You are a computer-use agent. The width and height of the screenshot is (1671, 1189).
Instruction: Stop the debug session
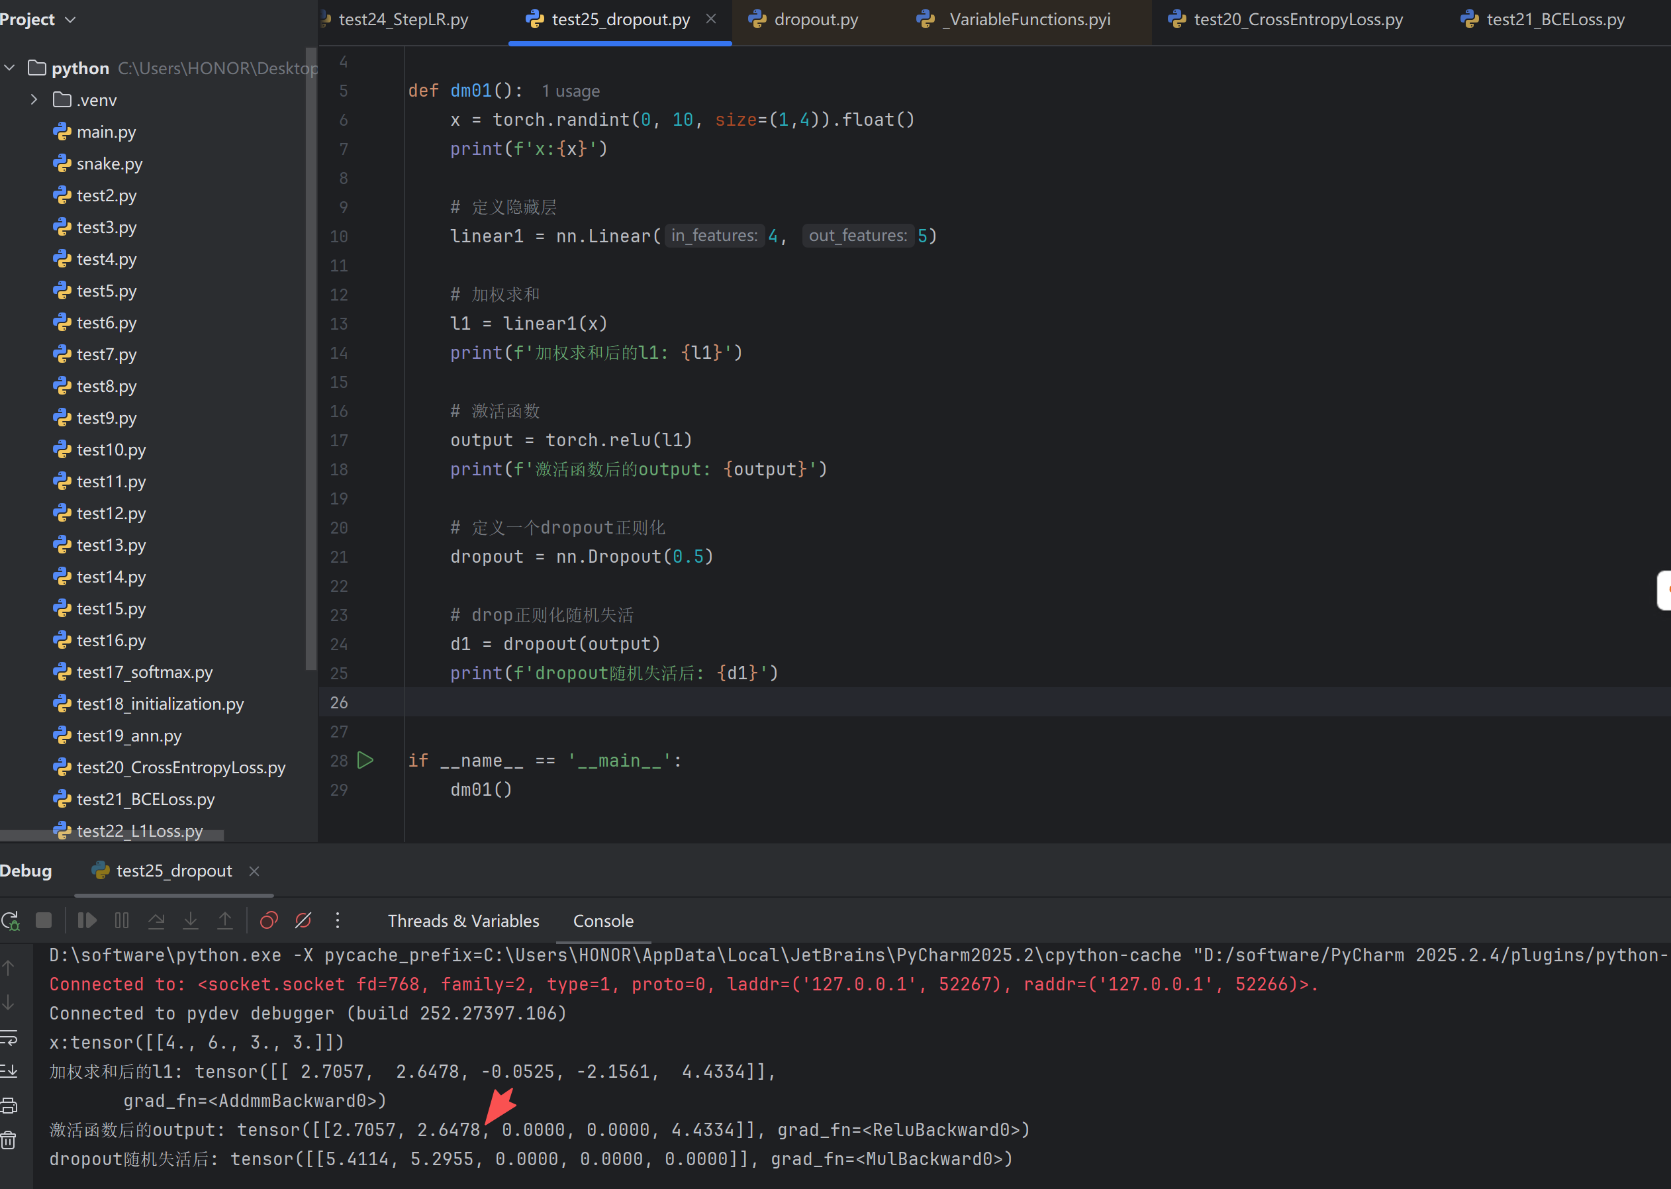coord(44,920)
